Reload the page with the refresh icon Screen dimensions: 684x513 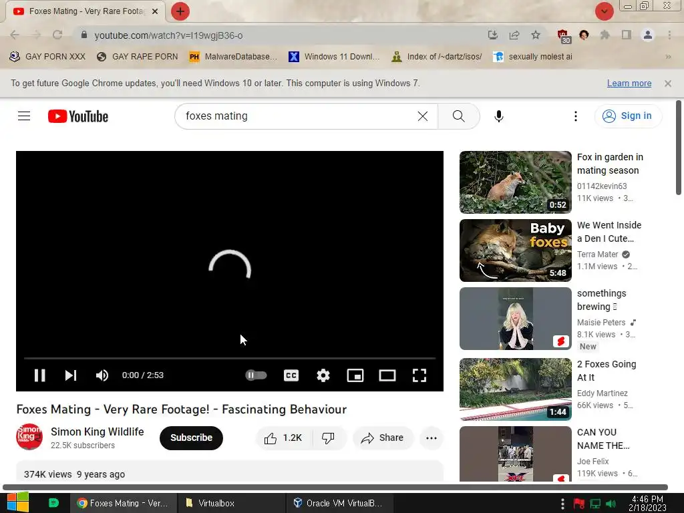[x=57, y=35]
